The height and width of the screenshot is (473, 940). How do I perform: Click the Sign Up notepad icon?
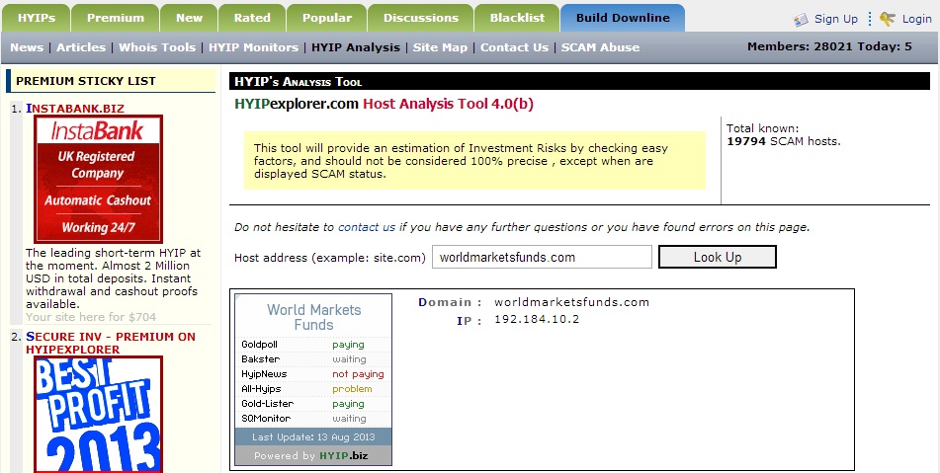(x=801, y=19)
